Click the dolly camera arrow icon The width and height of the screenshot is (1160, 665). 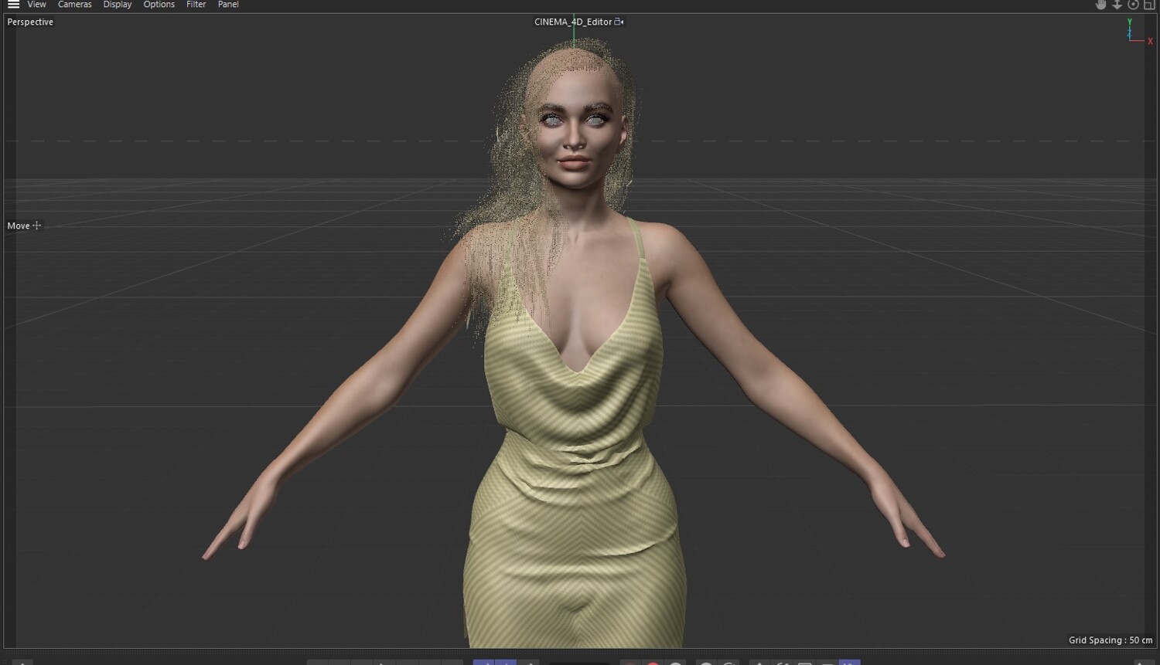(1117, 5)
